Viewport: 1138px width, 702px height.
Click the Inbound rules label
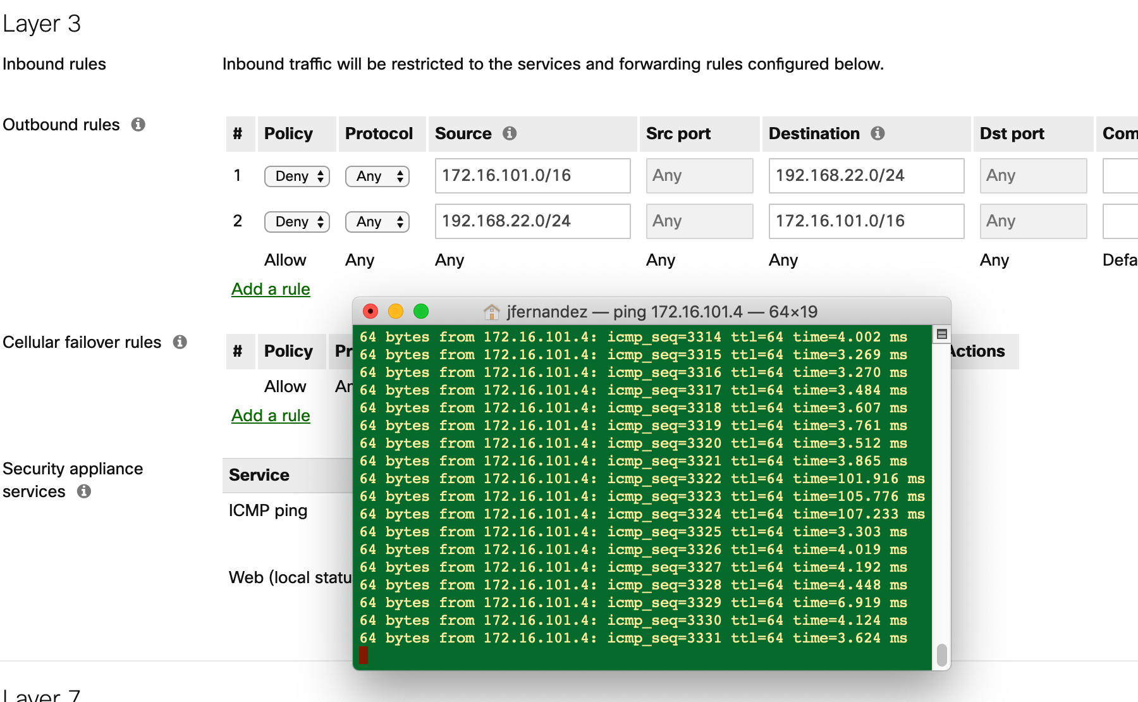54,64
